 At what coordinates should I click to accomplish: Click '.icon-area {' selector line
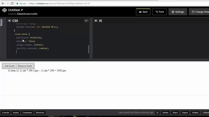(x=22, y=34)
